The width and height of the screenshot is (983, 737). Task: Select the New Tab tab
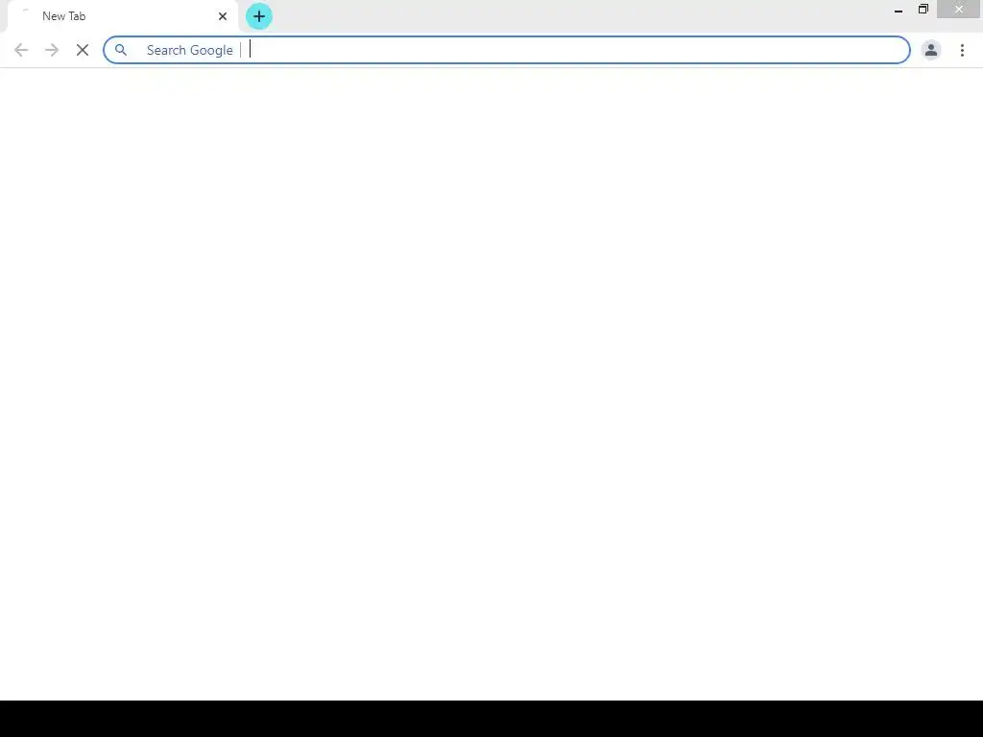[x=123, y=16]
